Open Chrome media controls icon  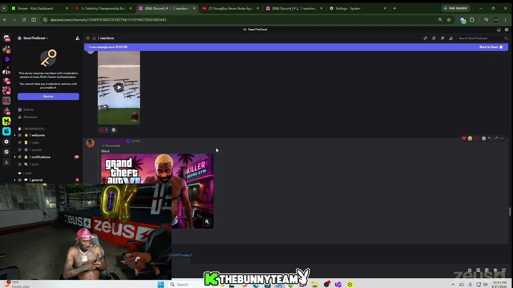pos(486,20)
